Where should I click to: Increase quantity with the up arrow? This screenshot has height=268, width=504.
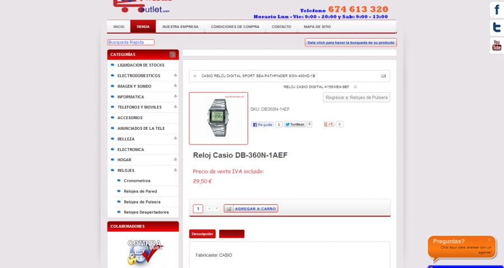[x=209, y=209]
